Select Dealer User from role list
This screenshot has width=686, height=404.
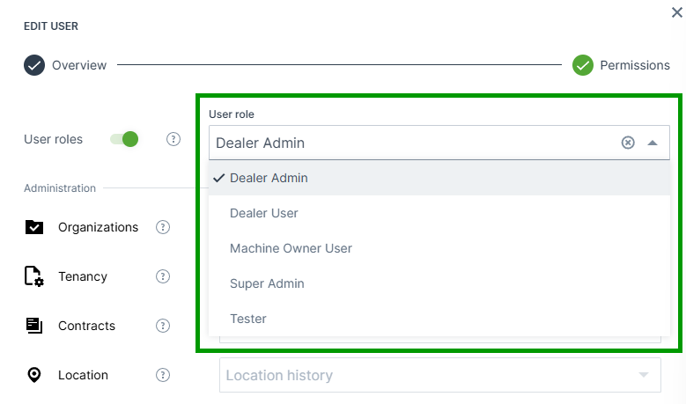coord(264,213)
